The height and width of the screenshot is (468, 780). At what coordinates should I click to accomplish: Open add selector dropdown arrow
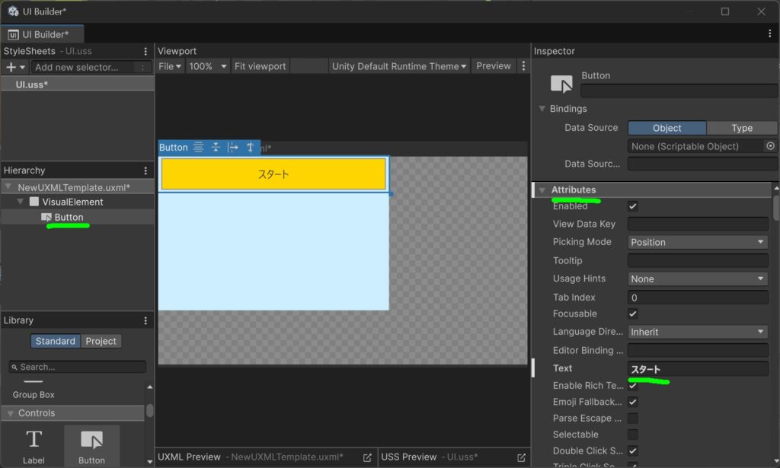click(x=22, y=67)
